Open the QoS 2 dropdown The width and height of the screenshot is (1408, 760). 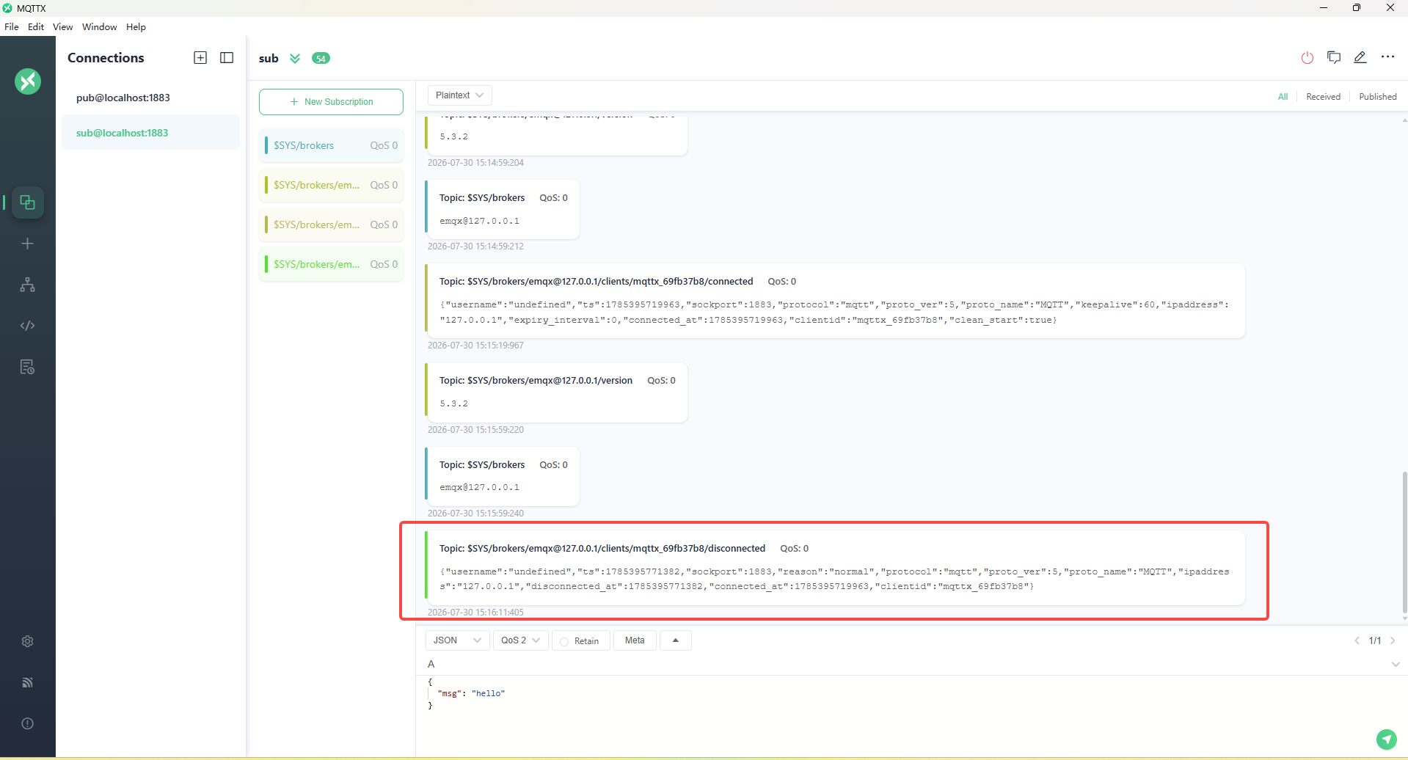[x=521, y=640]
